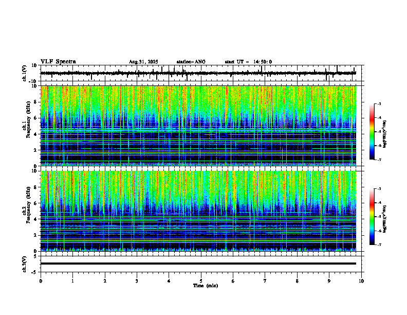Viewport: 407px width, 315px height.
Task: Click the 'ch.1(V)' waveform axis label
Action: [x=24, y=73]
